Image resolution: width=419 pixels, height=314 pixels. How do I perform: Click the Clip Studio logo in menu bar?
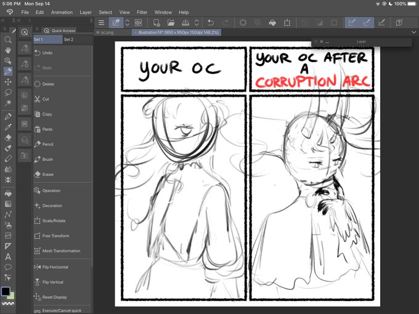10,12
